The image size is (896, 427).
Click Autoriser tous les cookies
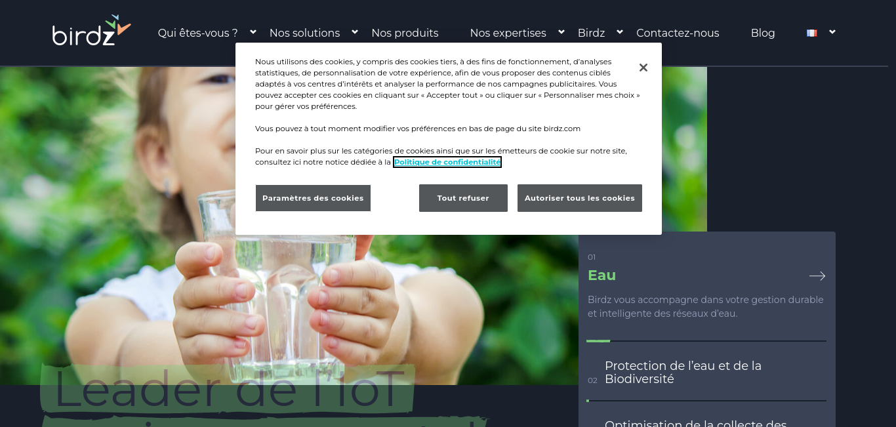(x=580, y=198)
